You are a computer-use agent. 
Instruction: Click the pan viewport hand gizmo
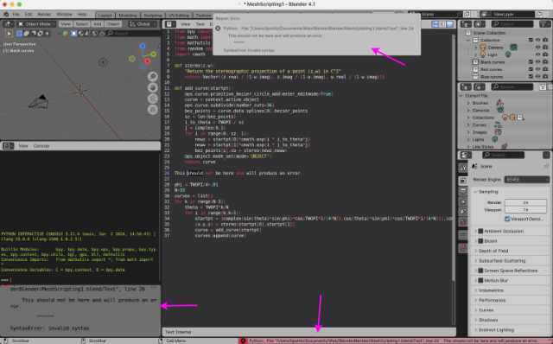tap(153, 87)
